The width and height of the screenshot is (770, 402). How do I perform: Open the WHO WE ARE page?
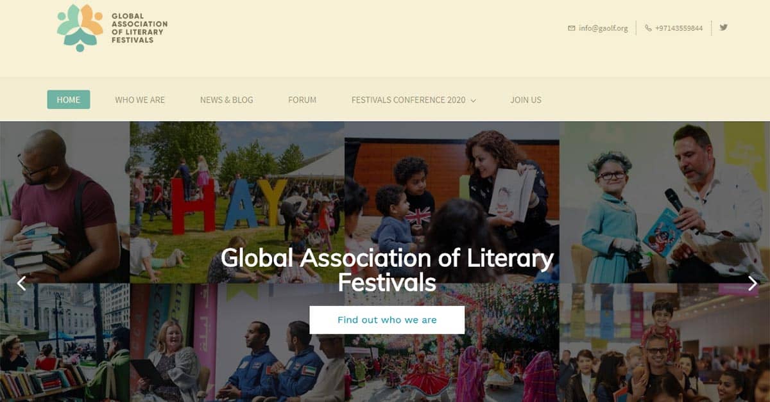click(x=140, y=100)
